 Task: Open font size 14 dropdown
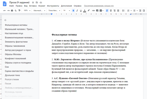coord(67,11)
